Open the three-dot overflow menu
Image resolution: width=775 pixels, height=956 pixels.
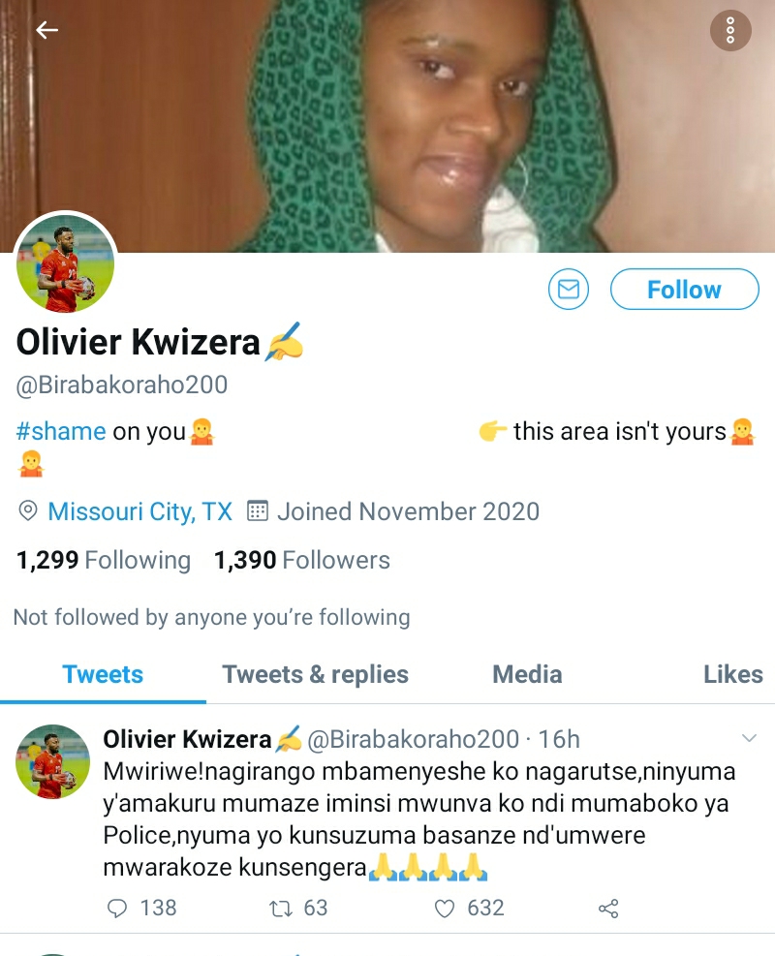coord(730,31)
